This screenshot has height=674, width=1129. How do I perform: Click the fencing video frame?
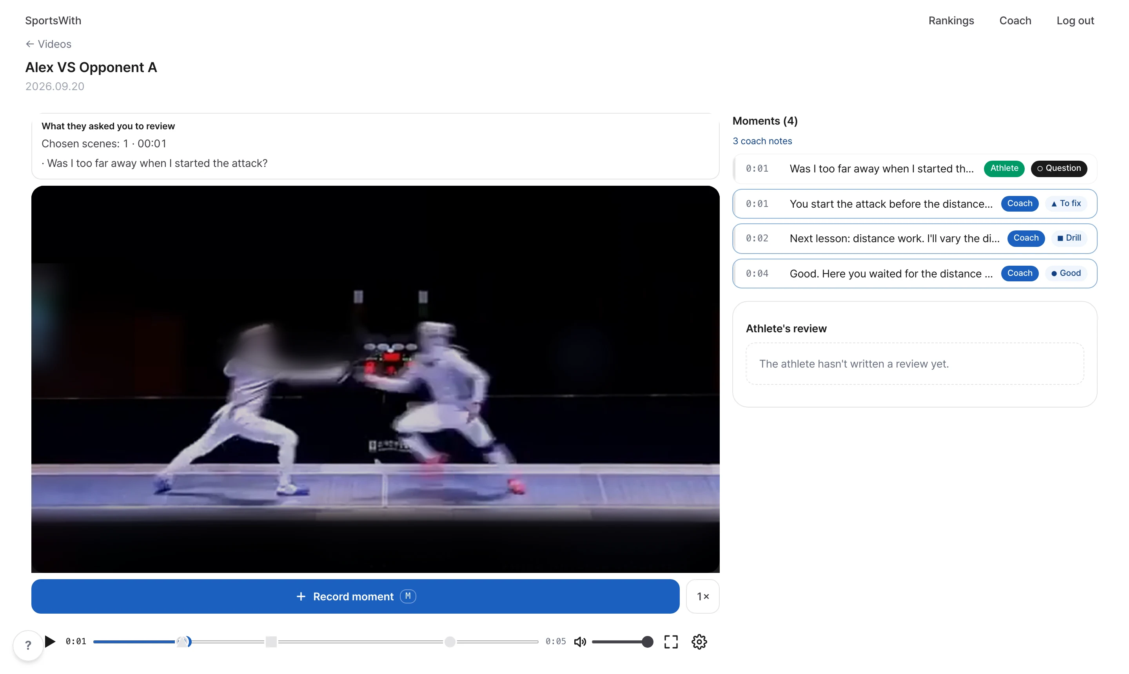(x=375, y=379)
